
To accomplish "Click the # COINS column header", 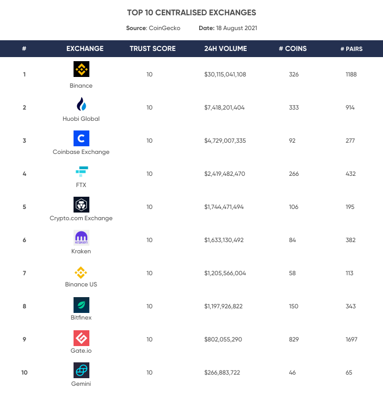I will (293, 48).
